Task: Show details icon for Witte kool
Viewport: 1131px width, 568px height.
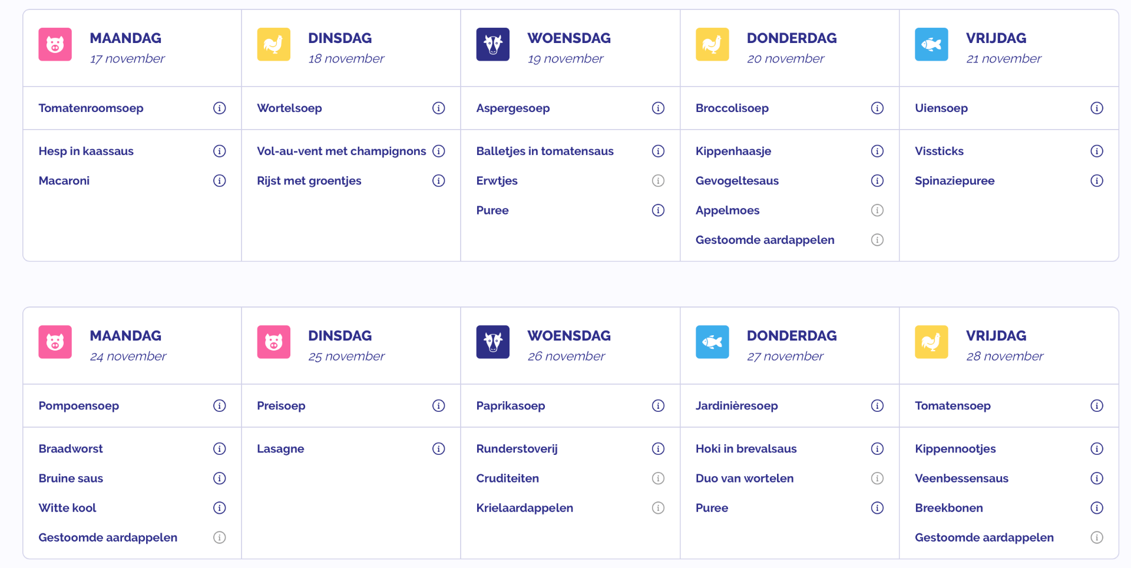Action: (220, 508)
